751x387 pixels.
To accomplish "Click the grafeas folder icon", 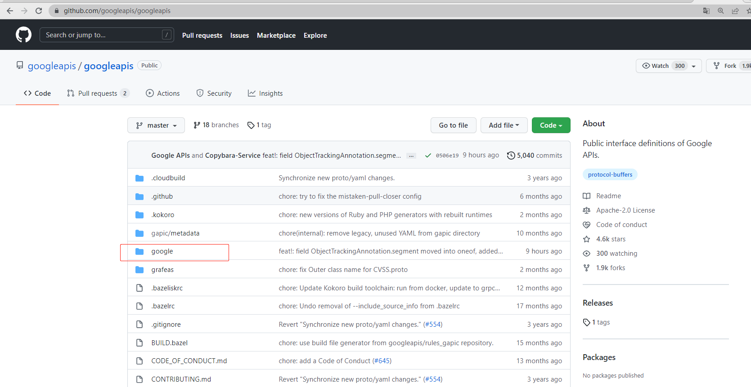I will coord(139,270).
